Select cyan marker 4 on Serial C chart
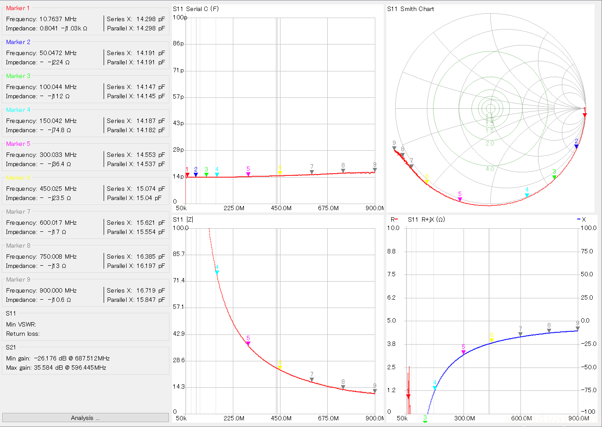This screenshot has width=602, height=427. click(217, 175)
